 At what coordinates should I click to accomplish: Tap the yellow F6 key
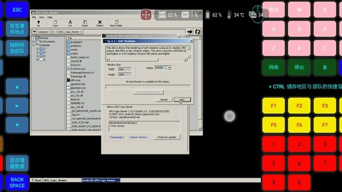pyautogui.click(x=299, y=125)
